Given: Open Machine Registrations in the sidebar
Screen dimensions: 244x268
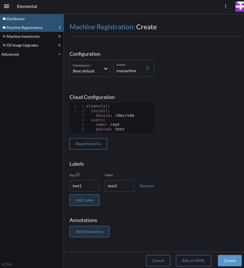Looking at the screenshot, I should pyautogui.click(x=32, y=28).
